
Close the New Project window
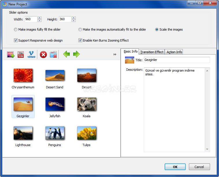click(x=210, y=3)
